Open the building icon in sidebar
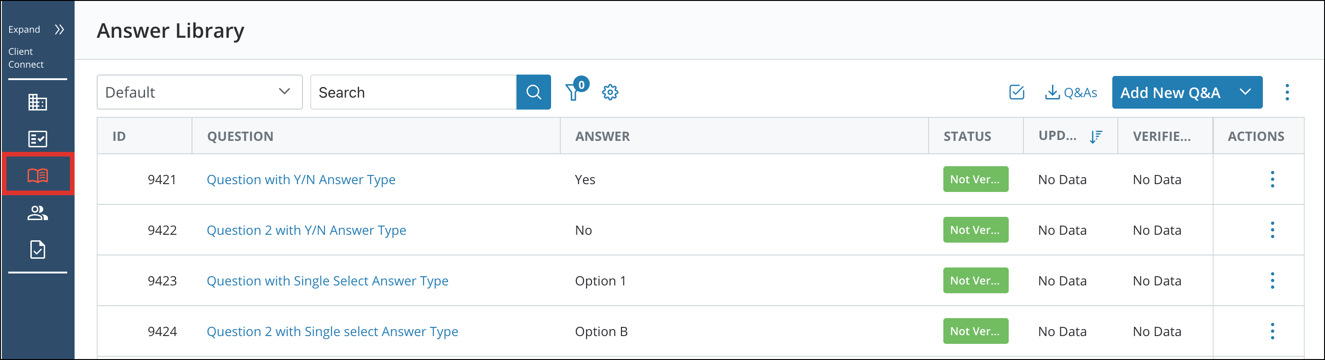The height and width of the screenshot is (360, 1325). [x=38, y=102]
